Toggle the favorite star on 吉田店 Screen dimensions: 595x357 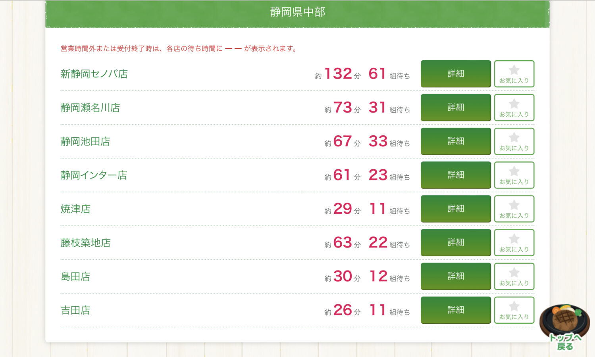pos(514,310)
